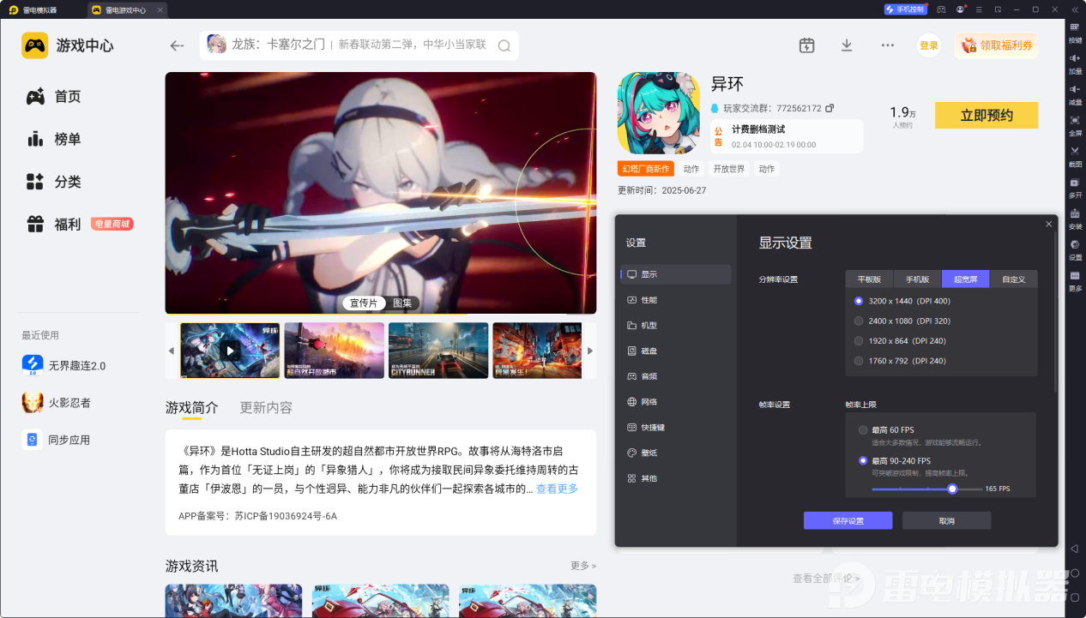The height and width of the screenshot is (618, 1086).
Task: Click 领取福利券 coupon button
Action: 996,45
